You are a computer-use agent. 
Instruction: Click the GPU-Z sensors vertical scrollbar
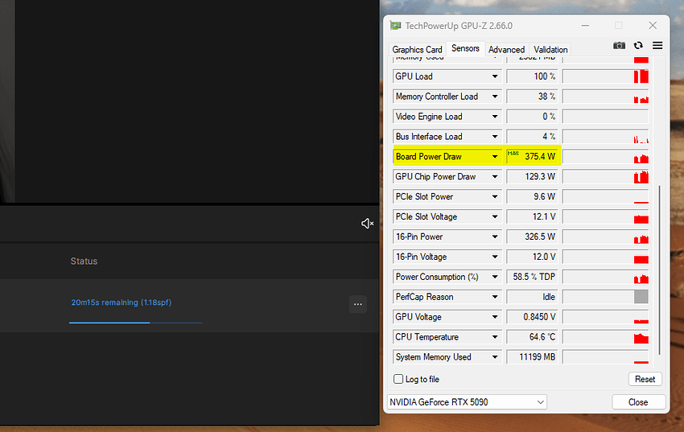click(x=659, y=269)
